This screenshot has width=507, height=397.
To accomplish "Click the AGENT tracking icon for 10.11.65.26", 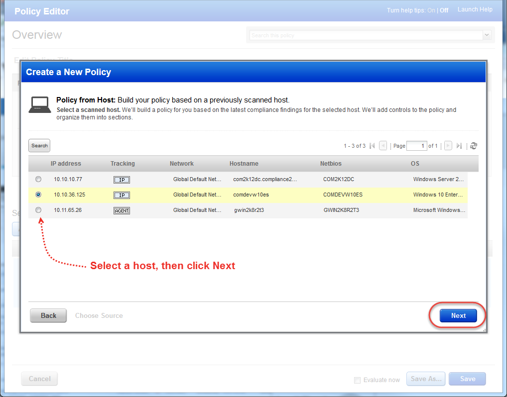I will (122, 210).
